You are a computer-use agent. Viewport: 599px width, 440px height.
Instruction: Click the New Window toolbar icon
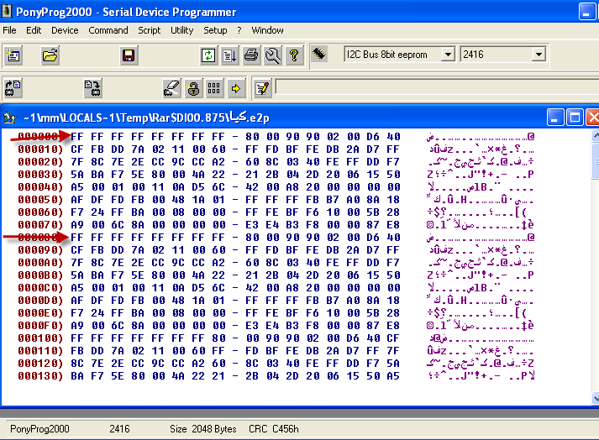point(13,55)
